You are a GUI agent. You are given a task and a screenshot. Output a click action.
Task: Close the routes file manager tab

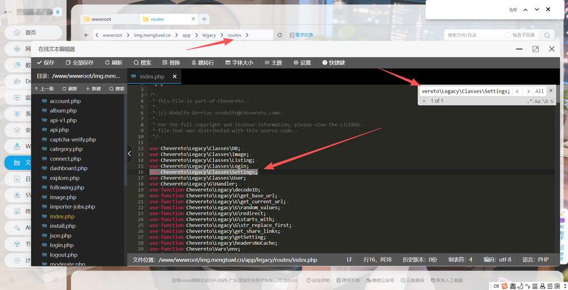[193, 19]
